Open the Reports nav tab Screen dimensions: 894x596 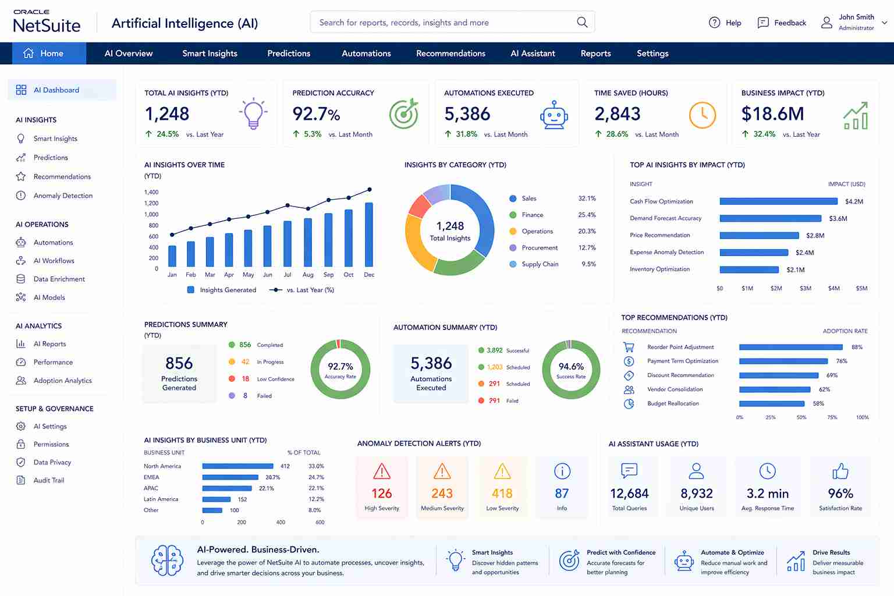[x=595, y=53]
